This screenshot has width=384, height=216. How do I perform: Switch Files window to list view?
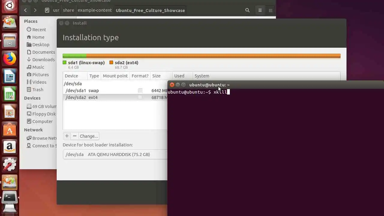tap(260, 10)
